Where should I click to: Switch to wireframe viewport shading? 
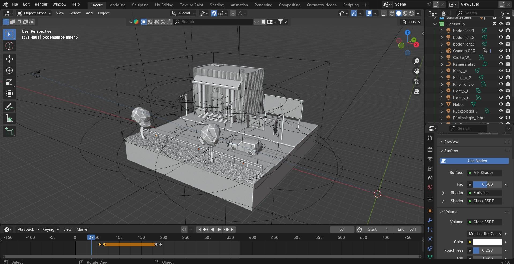pyautogui.click(x=392, y=13)
